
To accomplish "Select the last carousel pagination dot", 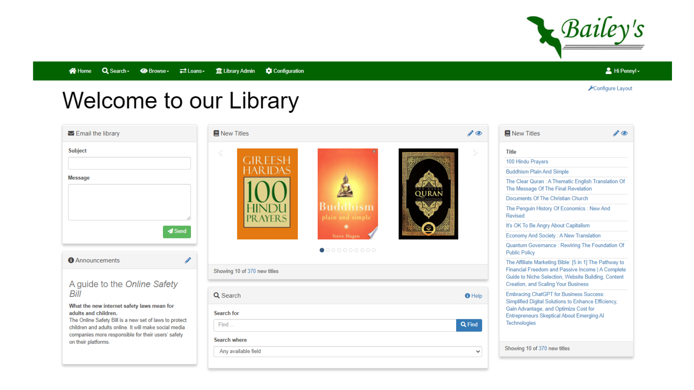I will coord(374,250).
